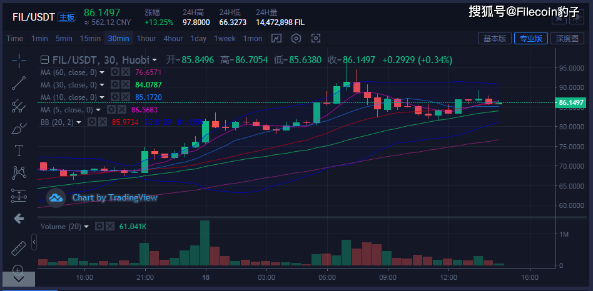Collapse the indicator legend with the minus box

44,59
